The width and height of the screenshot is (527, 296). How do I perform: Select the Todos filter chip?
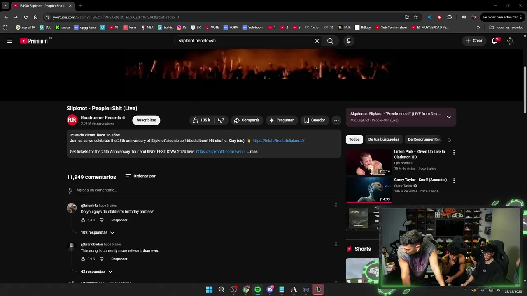pyautogui.click(x=354, y=139)
